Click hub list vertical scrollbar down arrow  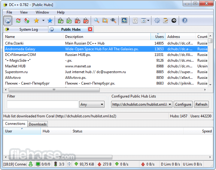(x=210, y=85)
